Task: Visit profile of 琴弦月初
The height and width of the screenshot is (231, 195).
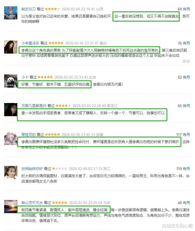Action: 28,135
